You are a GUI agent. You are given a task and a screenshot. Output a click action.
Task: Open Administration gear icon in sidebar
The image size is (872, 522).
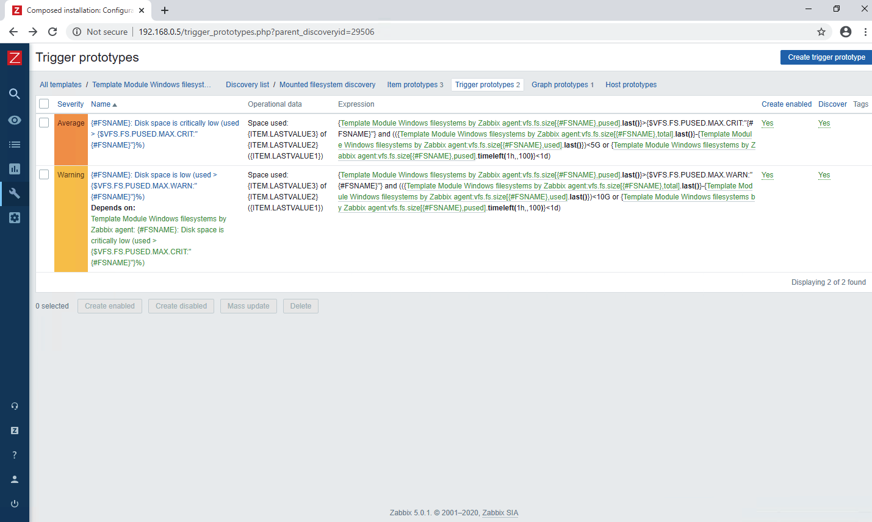(x=15, y=218)
